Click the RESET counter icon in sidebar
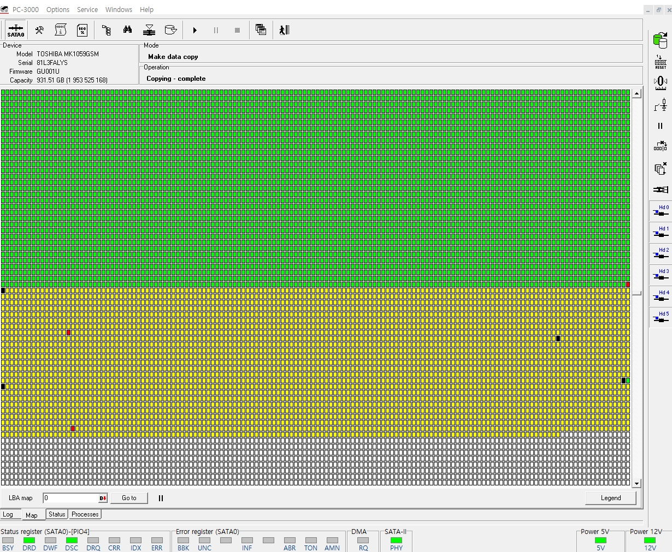This screenshot has width=672, height=552. (661, 61)
